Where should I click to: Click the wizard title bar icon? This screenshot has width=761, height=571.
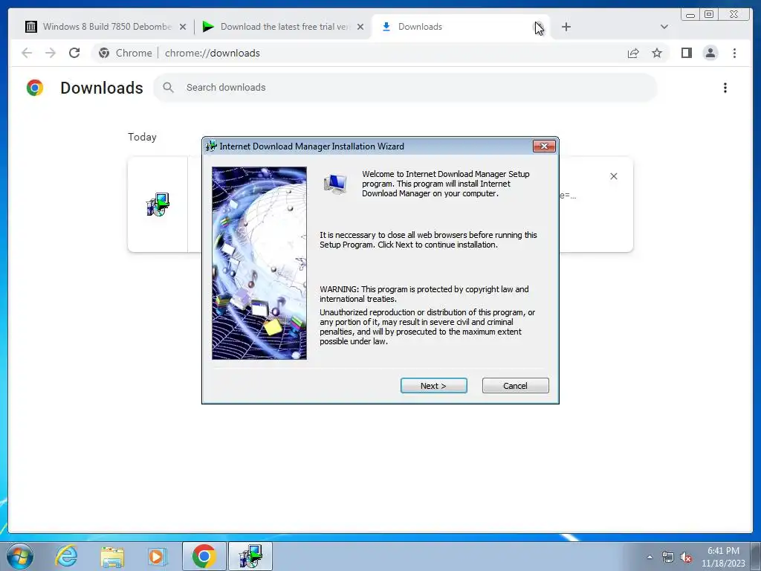(210, 146)
